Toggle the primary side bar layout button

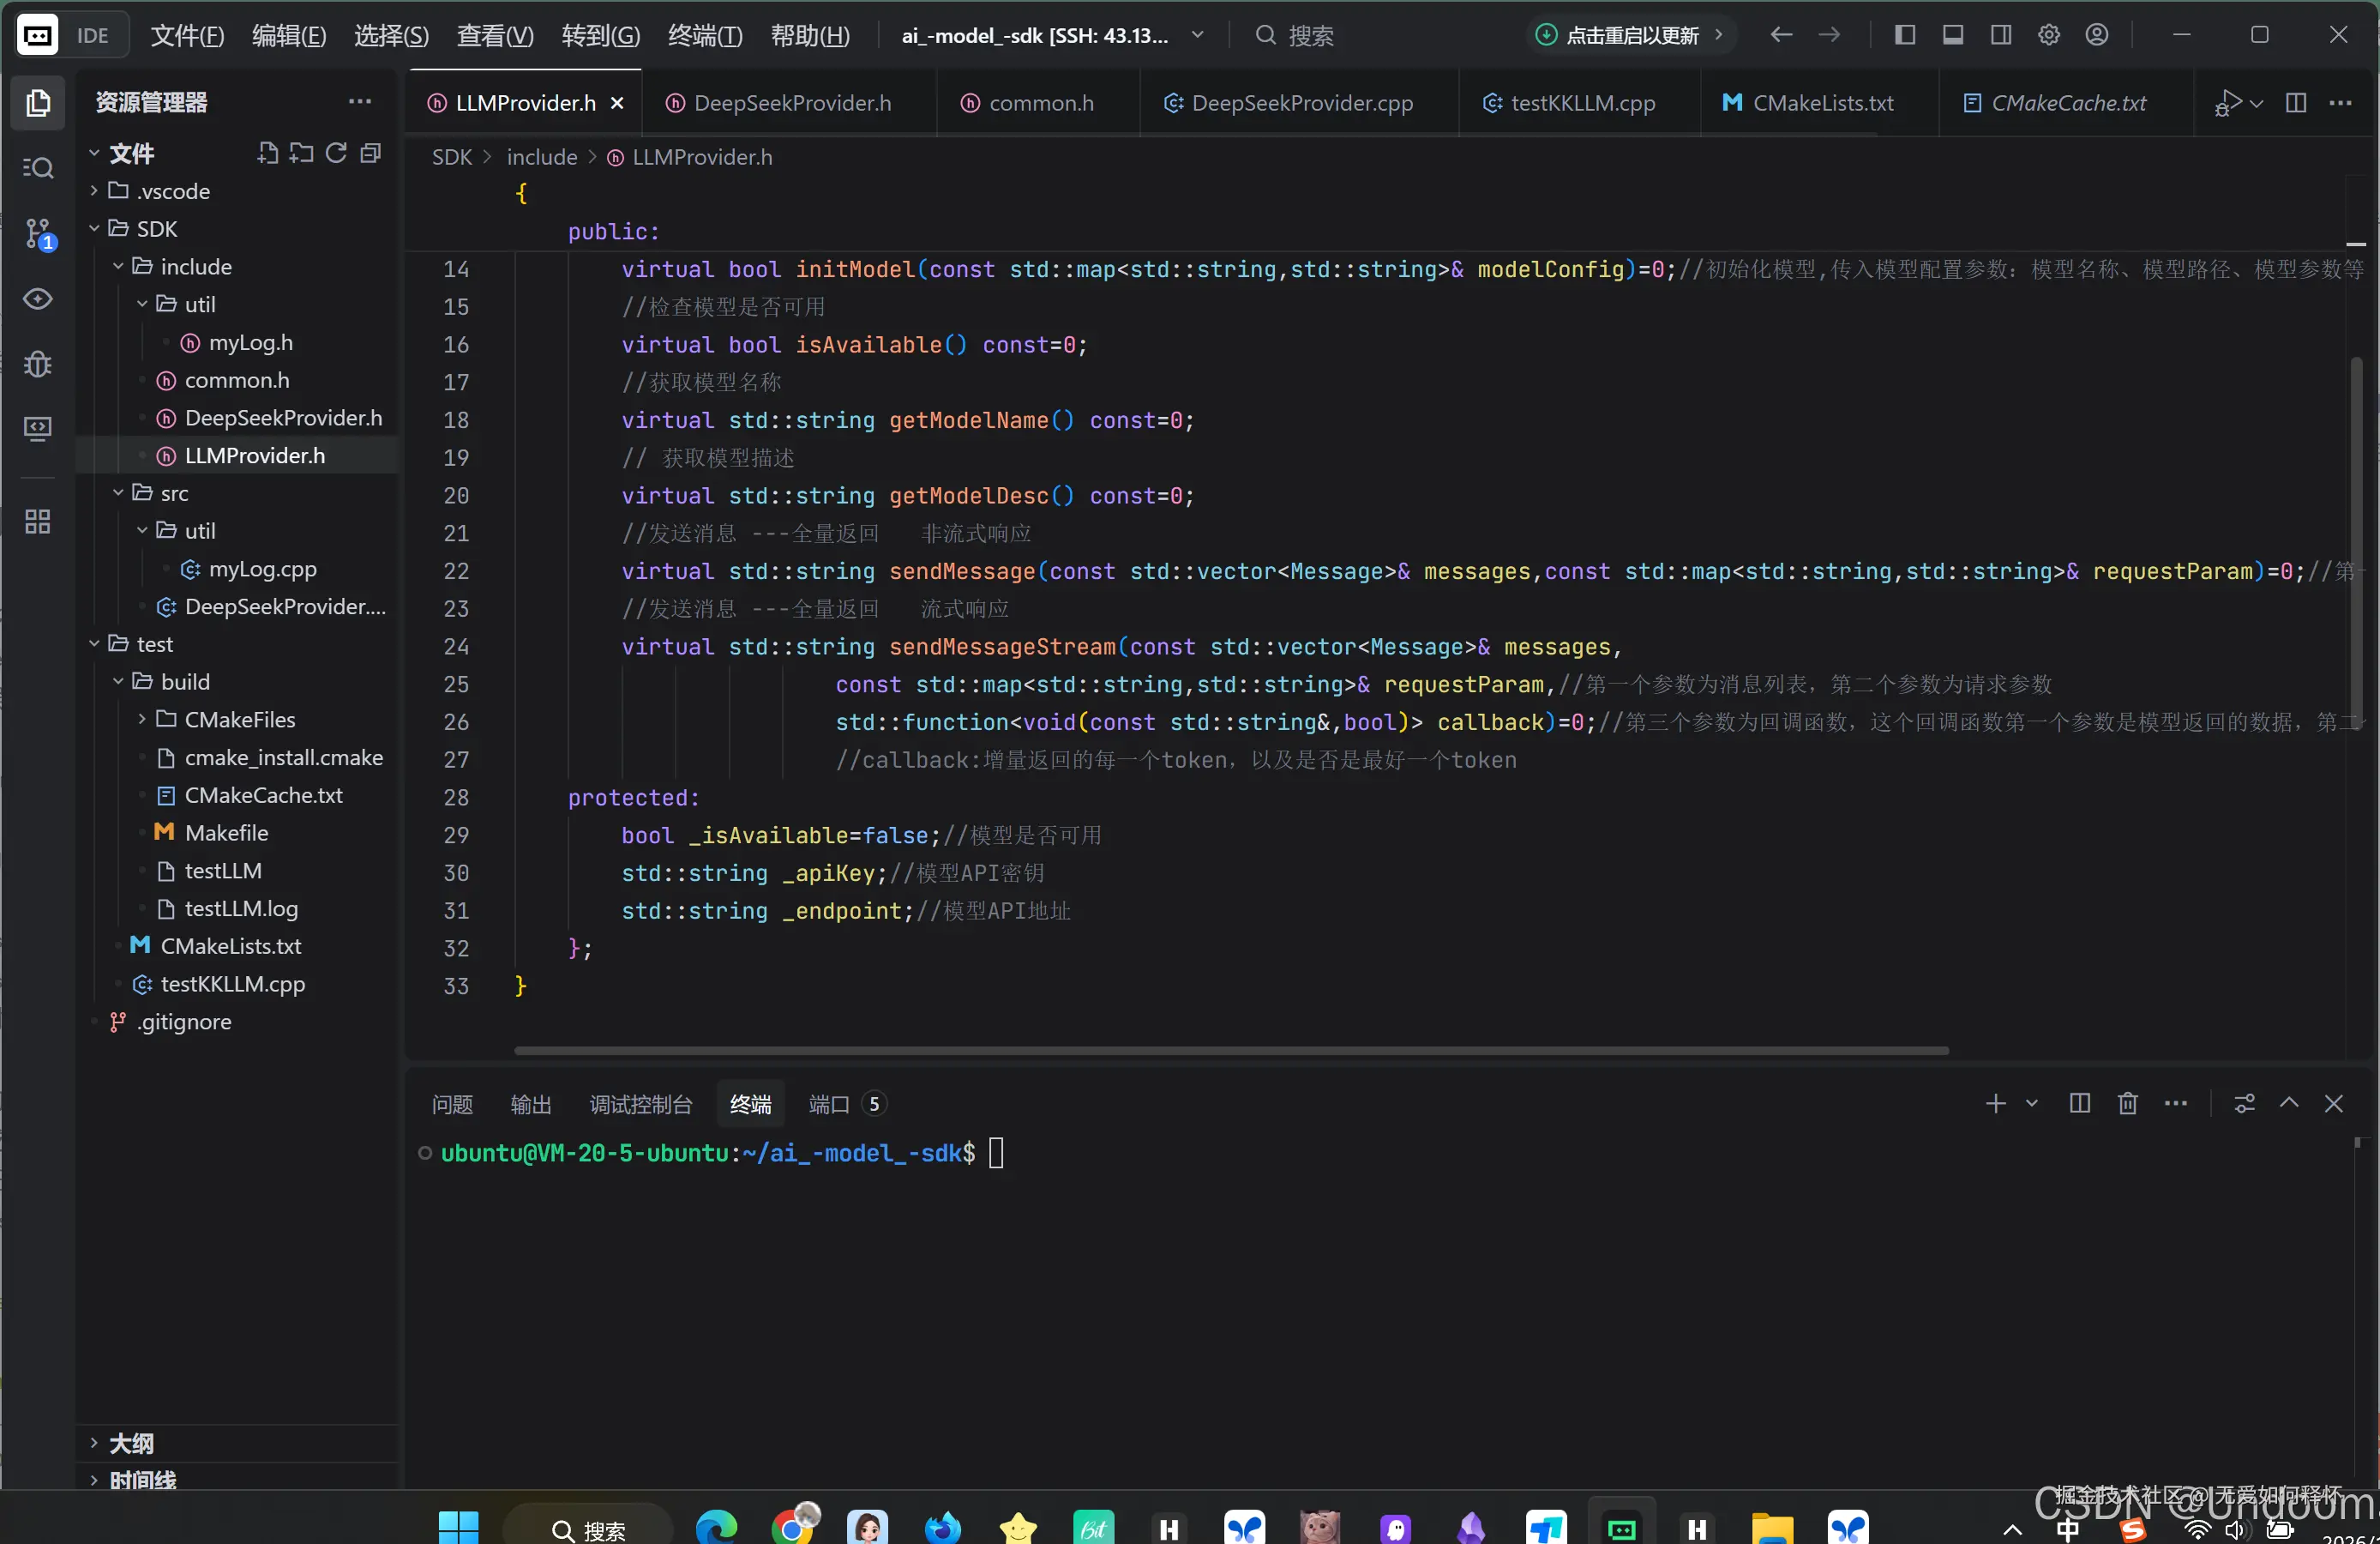coord(1904,35)
